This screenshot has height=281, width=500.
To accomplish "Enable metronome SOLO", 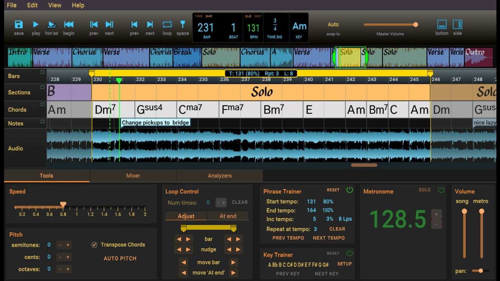I will tap(425, 190).
